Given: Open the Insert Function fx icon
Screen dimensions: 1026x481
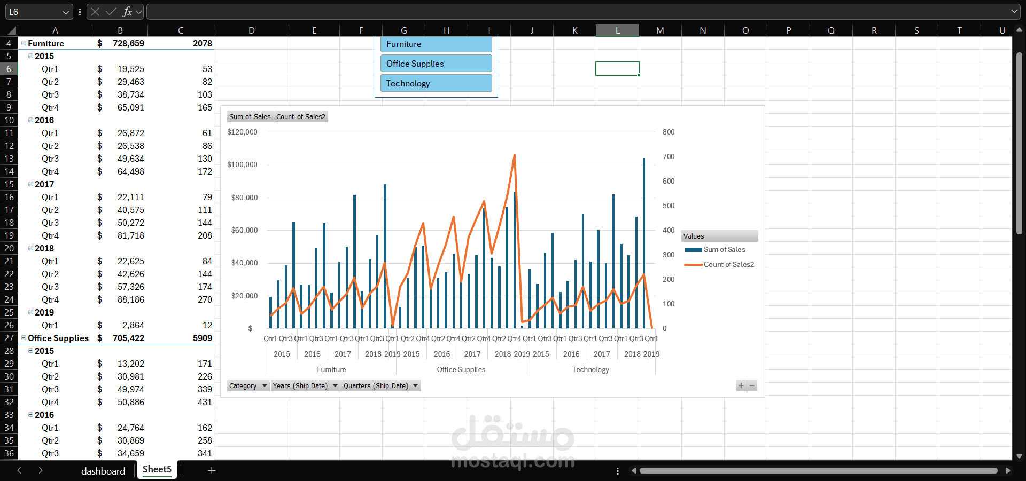Looking at the screenshot, I should tap(127, 12).
